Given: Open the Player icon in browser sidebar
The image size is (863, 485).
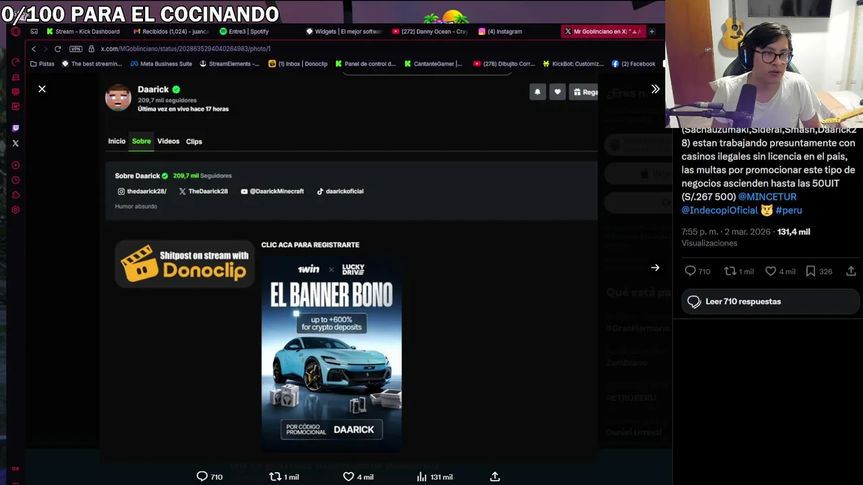Looking at the screenshot, I should 16,165.
